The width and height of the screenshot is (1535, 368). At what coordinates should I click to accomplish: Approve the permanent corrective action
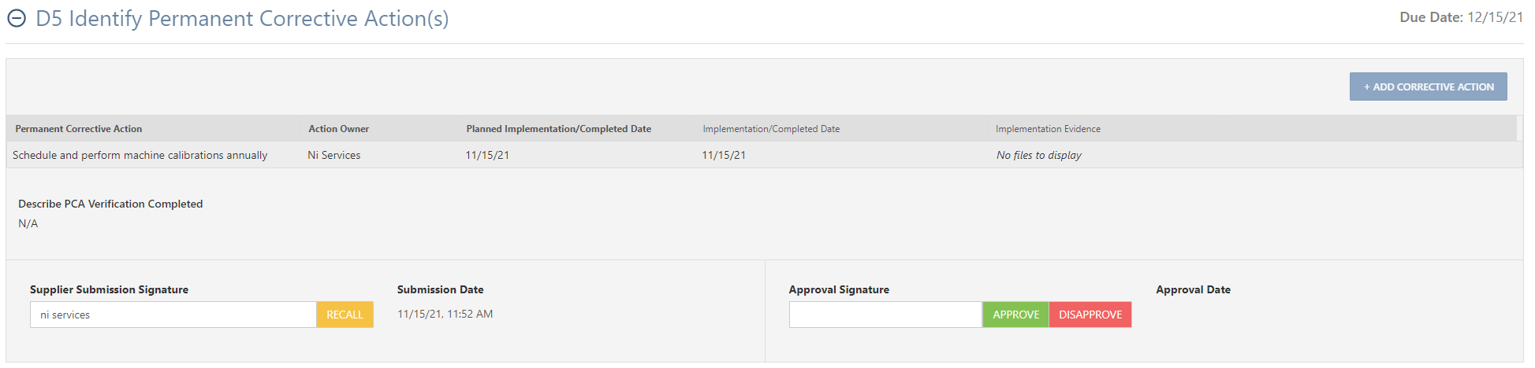pyautogui.click(x=1015, y=315)
